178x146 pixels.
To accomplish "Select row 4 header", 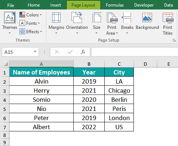I will point(5,100).
